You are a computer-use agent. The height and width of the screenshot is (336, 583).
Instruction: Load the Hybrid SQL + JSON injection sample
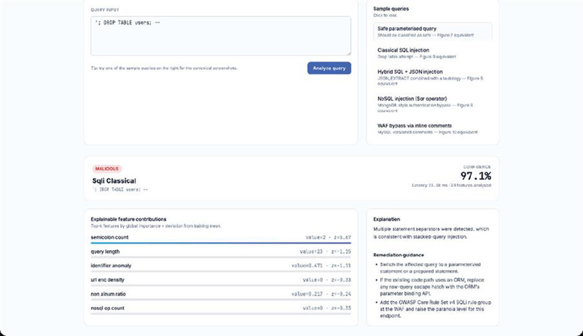pyautogui.click(x=432, y=77)
